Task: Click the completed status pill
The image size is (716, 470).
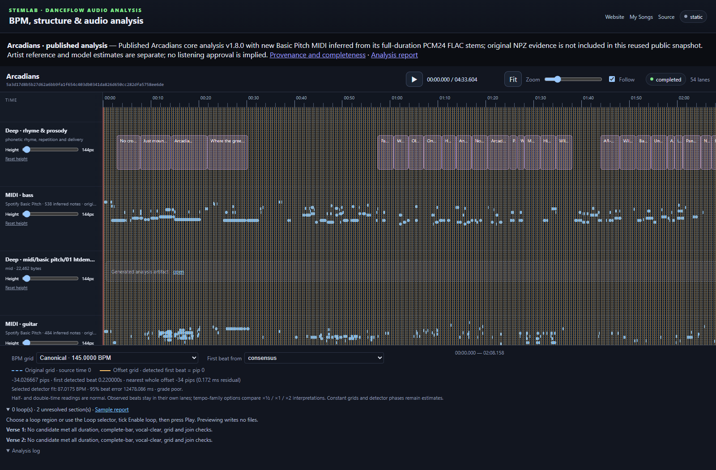Action: tap(665, 80)
